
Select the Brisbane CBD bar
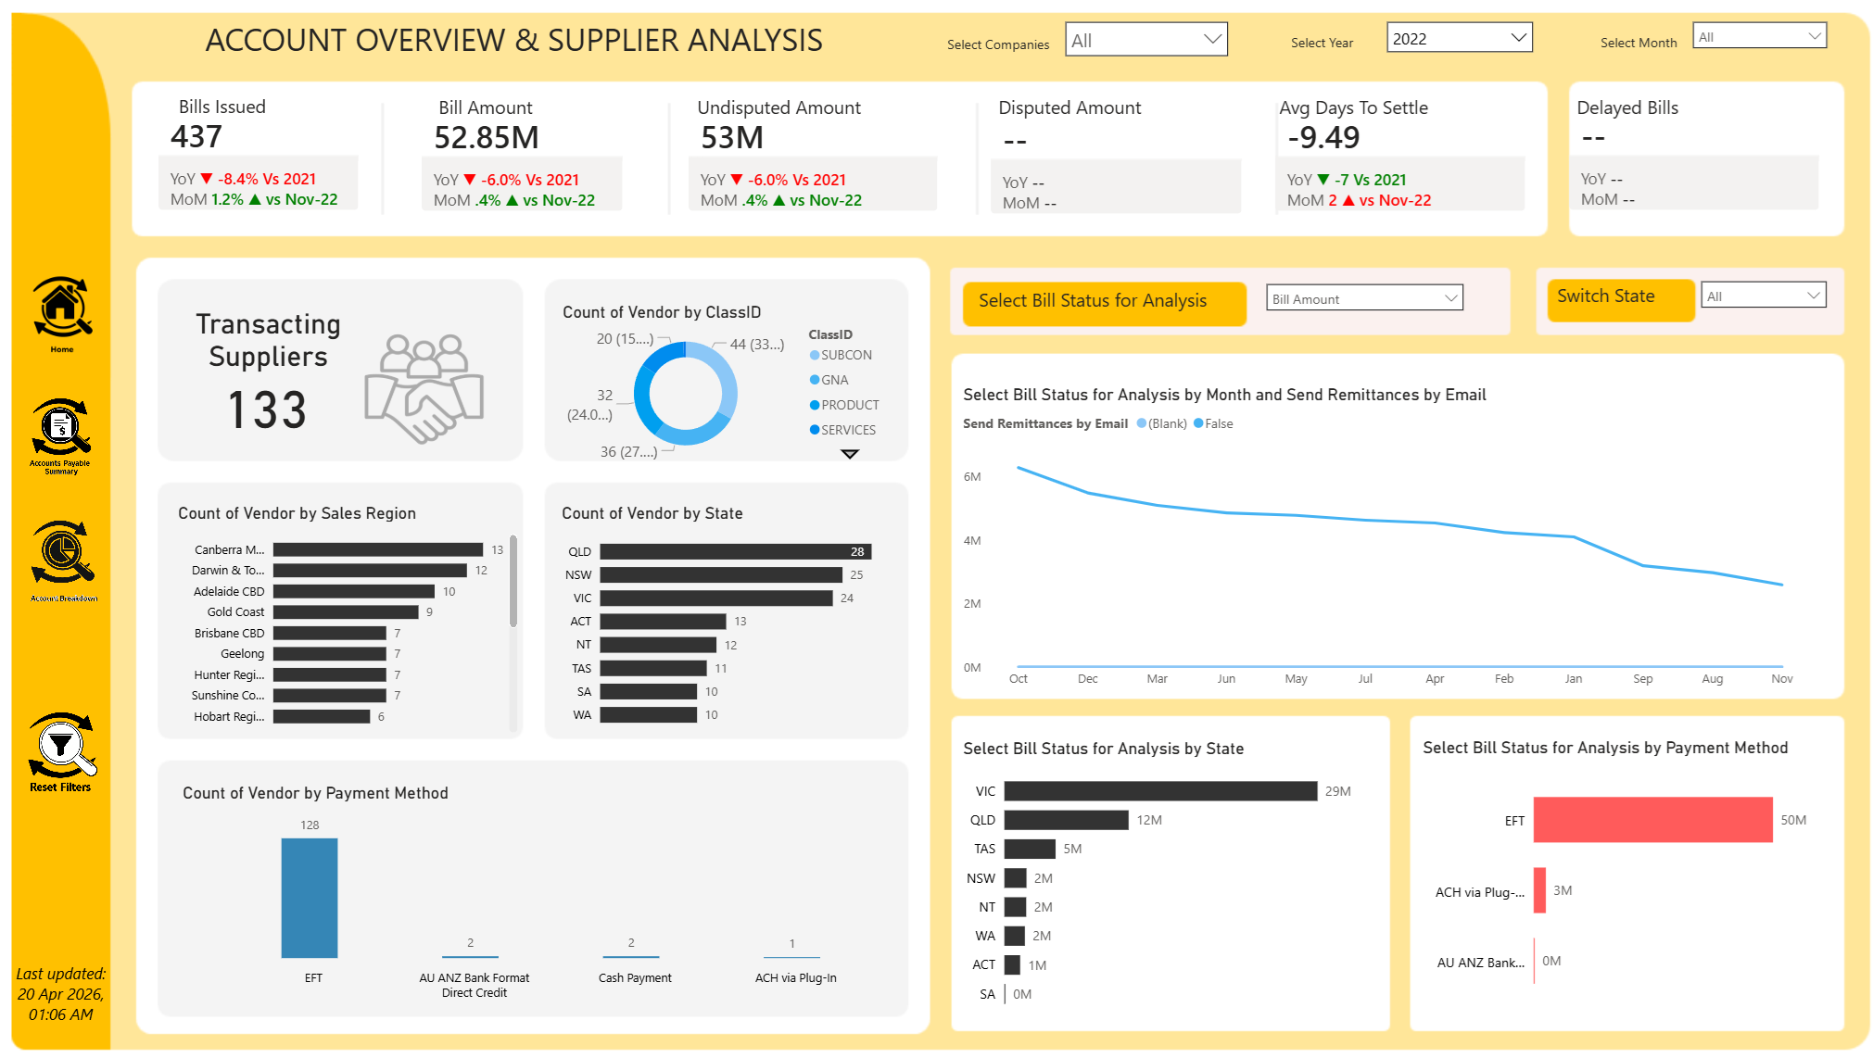[x=330, y=633]
